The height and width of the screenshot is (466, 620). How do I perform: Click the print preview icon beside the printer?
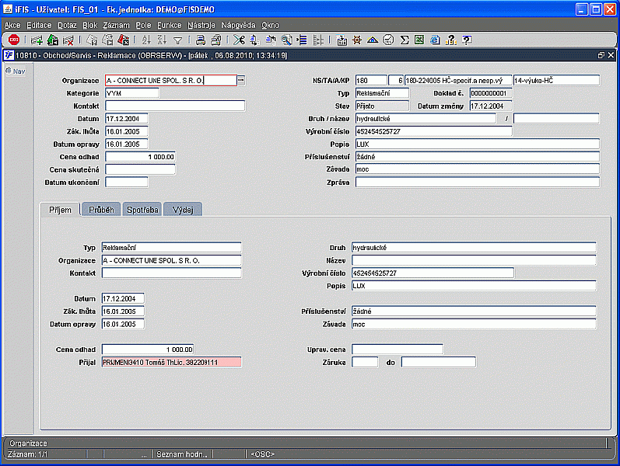tap(216, 40)
